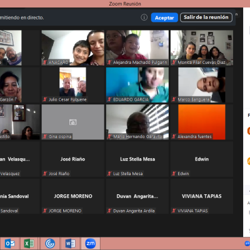250x250 pixels.
Task: Select Mario Hernando Garavito video tile
Action: 137,122
